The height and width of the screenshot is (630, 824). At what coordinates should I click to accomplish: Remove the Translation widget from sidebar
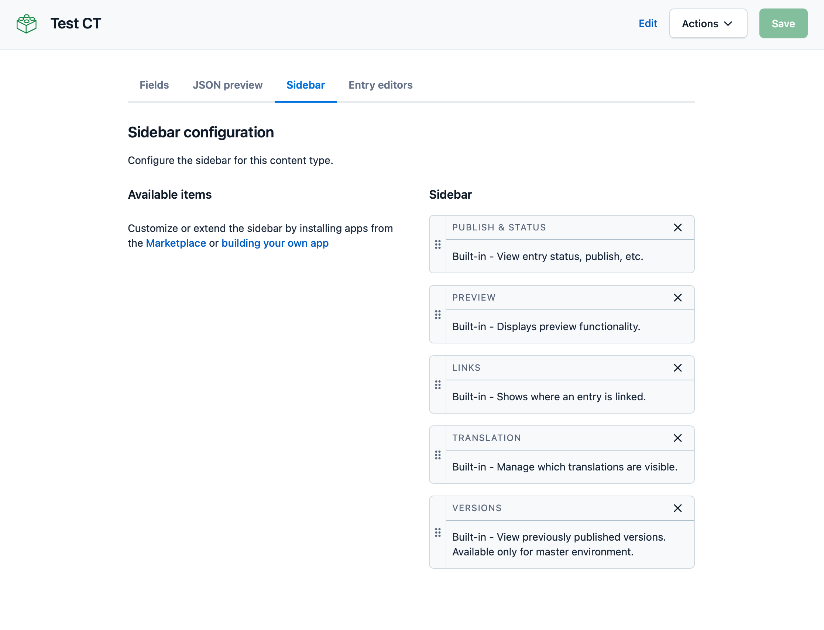tap(678, 438)
